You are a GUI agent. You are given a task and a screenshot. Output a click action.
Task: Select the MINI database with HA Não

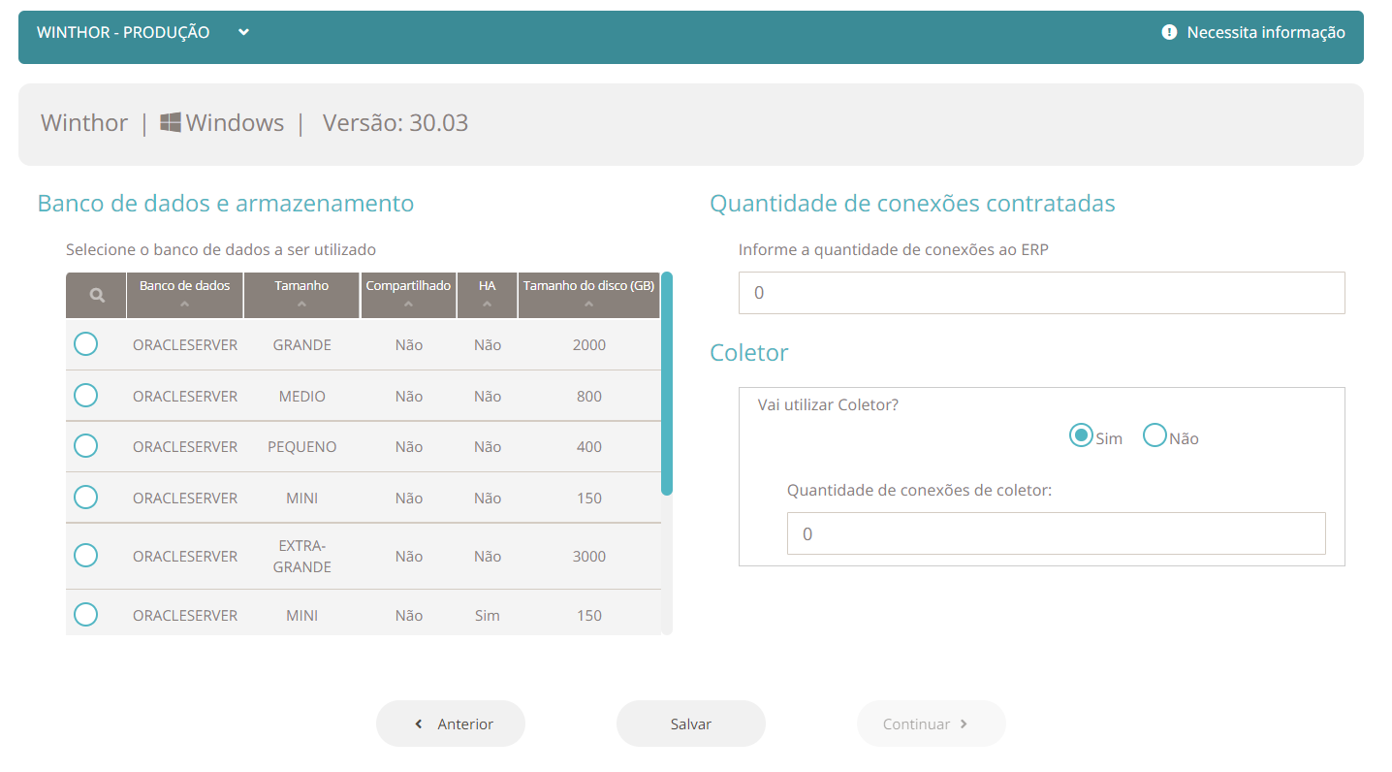tap(86, 497)
